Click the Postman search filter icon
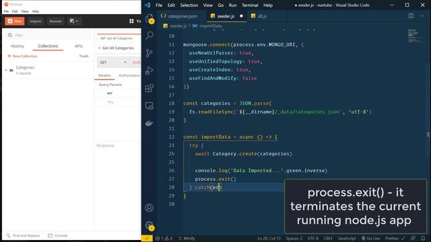This screenshot has width=431, height=242. click(x=10, y=35)
